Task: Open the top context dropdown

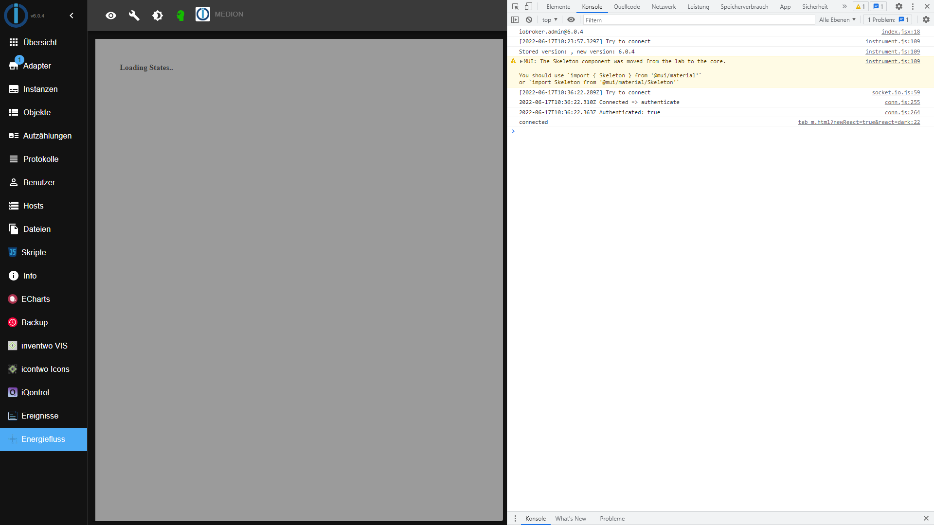Action: 550,20
